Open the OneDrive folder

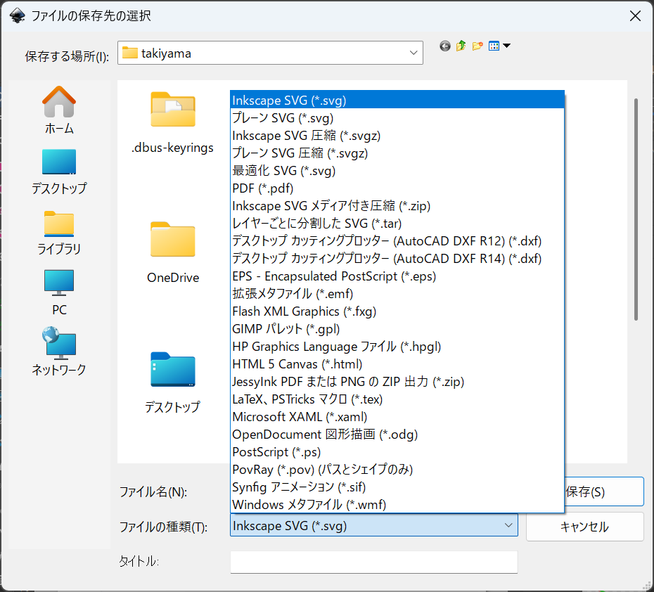(172, 252)
